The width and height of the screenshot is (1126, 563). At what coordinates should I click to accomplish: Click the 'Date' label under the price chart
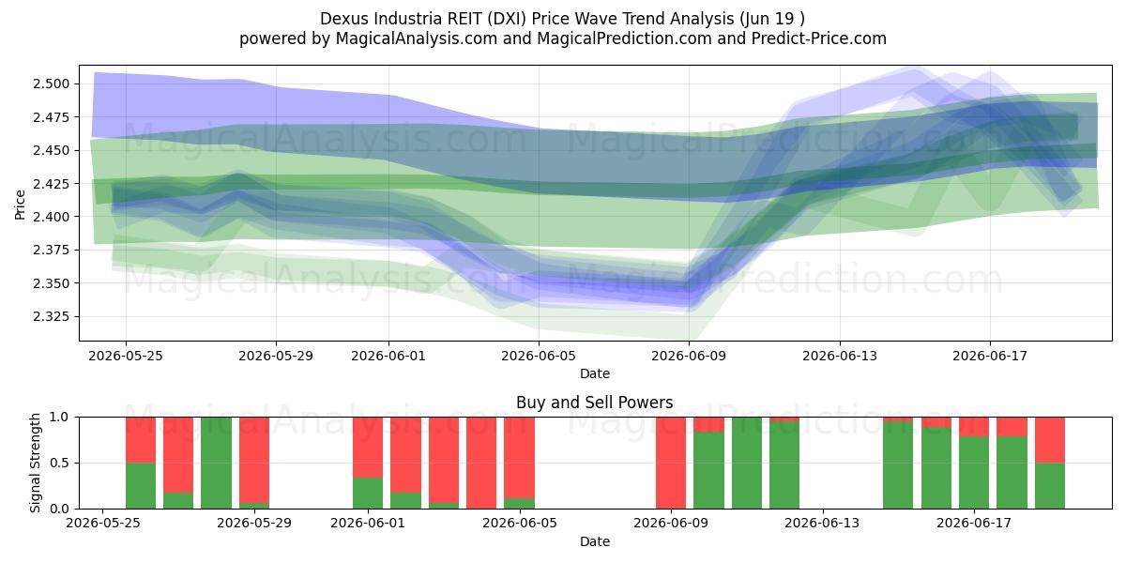pos(595,373)
